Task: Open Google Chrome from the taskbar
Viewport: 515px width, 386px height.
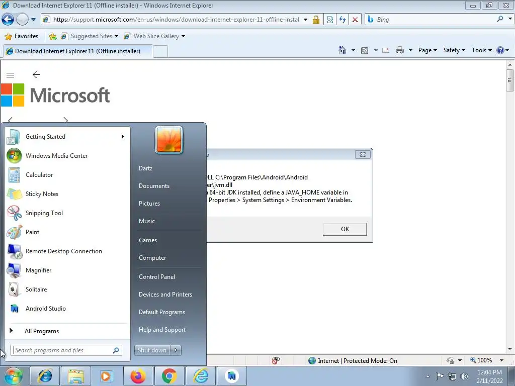Action: 169,376
